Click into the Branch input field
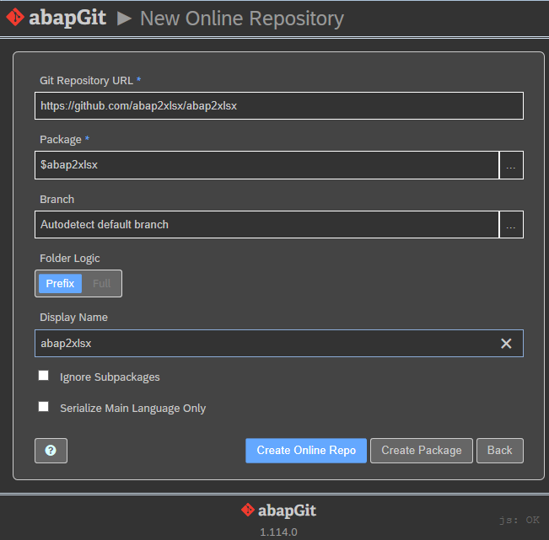 coord(266,225)
